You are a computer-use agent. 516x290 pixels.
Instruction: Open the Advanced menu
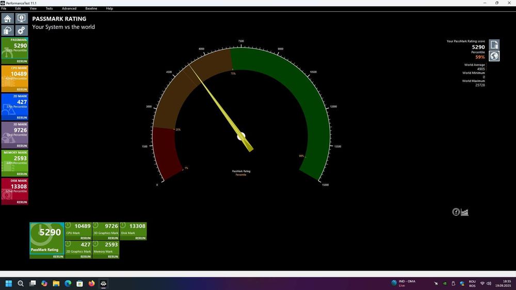[x=69, y=9]
